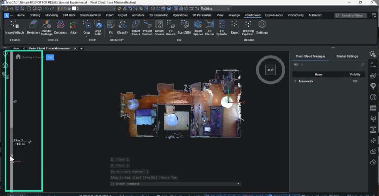Run the Classify tool
Viewport: 379px width, 196px height.
122,27
